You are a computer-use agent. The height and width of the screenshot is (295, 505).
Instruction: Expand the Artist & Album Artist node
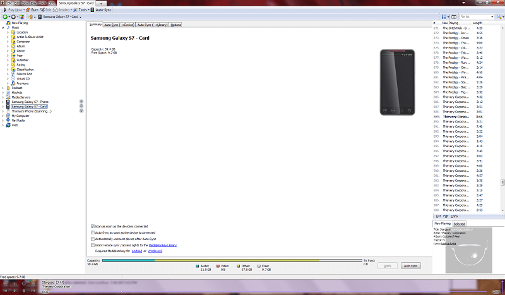8,37
